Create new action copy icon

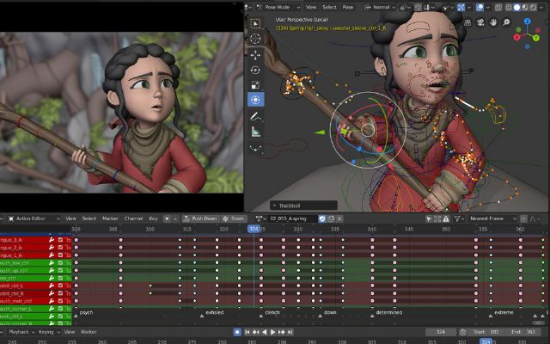pyautogui.click(x=331, y=218)
